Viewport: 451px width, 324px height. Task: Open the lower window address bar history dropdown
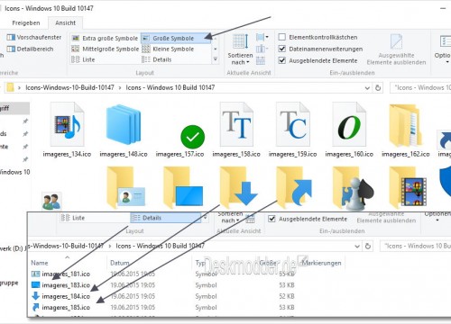[357, 247]
